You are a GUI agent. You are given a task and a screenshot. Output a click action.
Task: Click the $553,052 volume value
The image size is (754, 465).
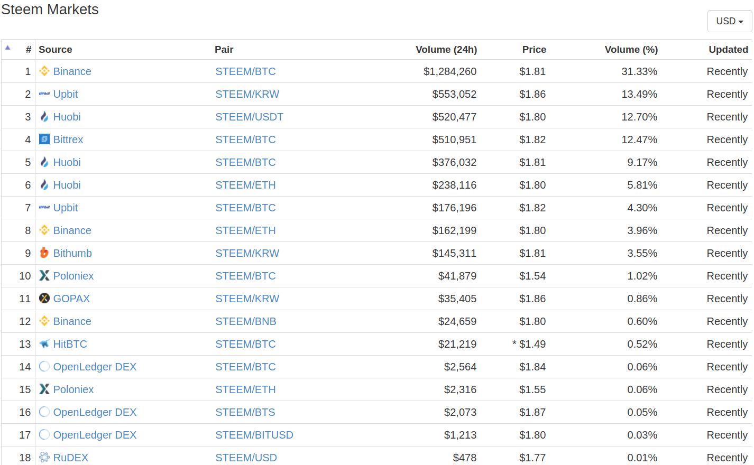[454, 94]
